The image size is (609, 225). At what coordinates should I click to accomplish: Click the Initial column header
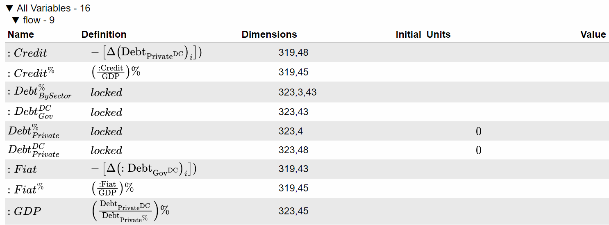pos(408,34)
